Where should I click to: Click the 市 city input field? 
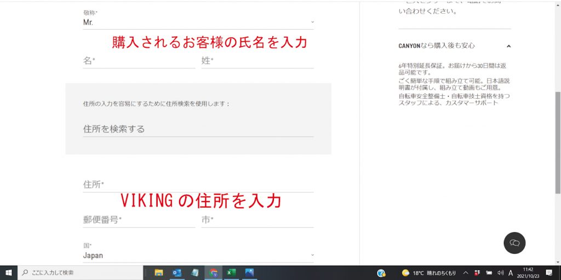[257, 220]
